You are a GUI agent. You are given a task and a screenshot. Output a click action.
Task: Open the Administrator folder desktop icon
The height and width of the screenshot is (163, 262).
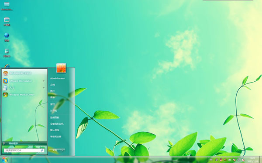coord(7,6)
